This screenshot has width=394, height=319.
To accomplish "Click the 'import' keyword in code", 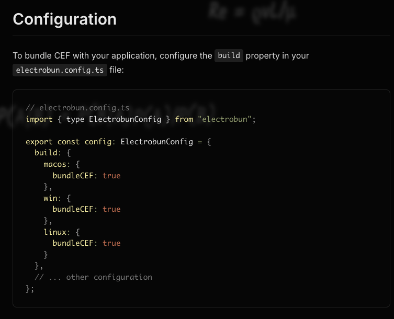I will point(39,119).
